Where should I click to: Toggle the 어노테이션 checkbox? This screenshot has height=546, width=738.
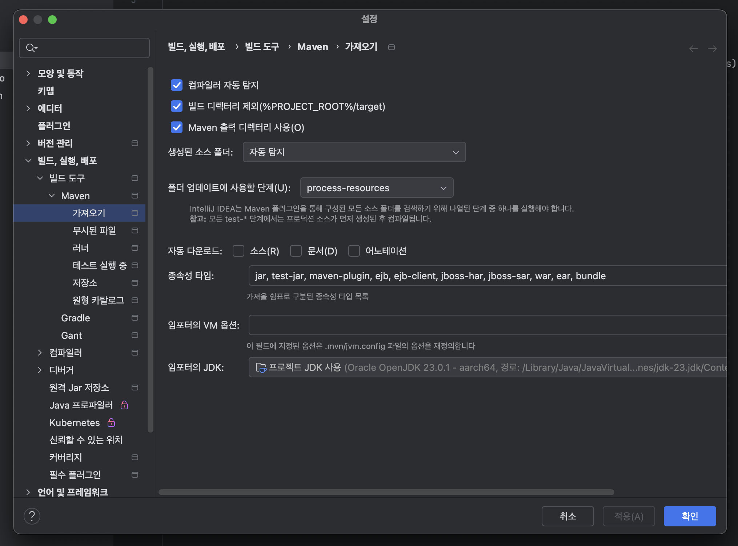click(354, 251)
